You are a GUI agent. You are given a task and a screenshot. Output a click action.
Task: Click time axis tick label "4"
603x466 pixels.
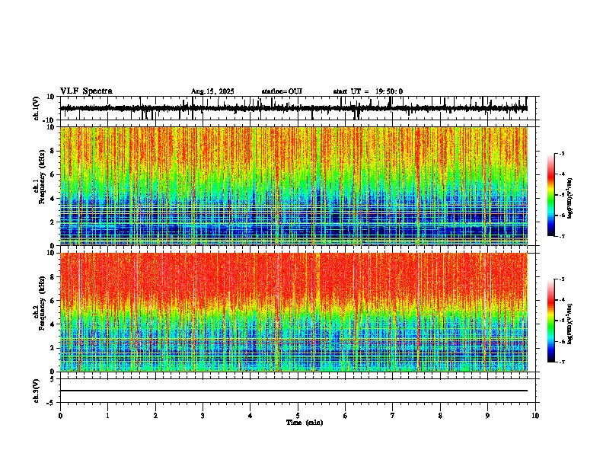click(x=250, y=416)
